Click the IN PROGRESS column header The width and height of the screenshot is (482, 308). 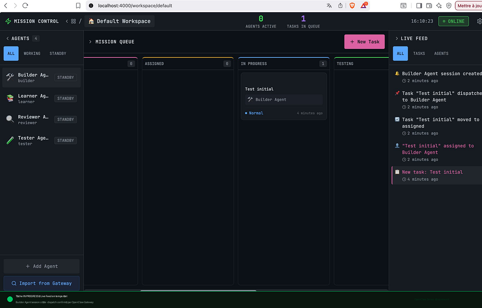[284, 63]
